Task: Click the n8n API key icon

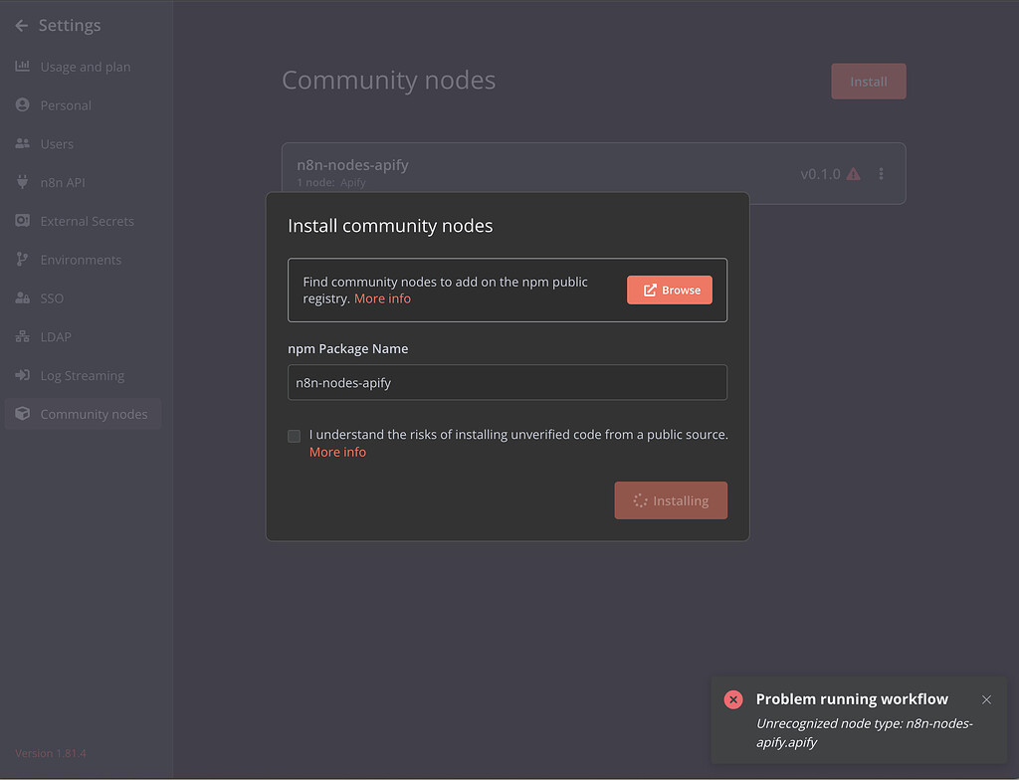Action: pyautogui.click(x=22, y=182)
